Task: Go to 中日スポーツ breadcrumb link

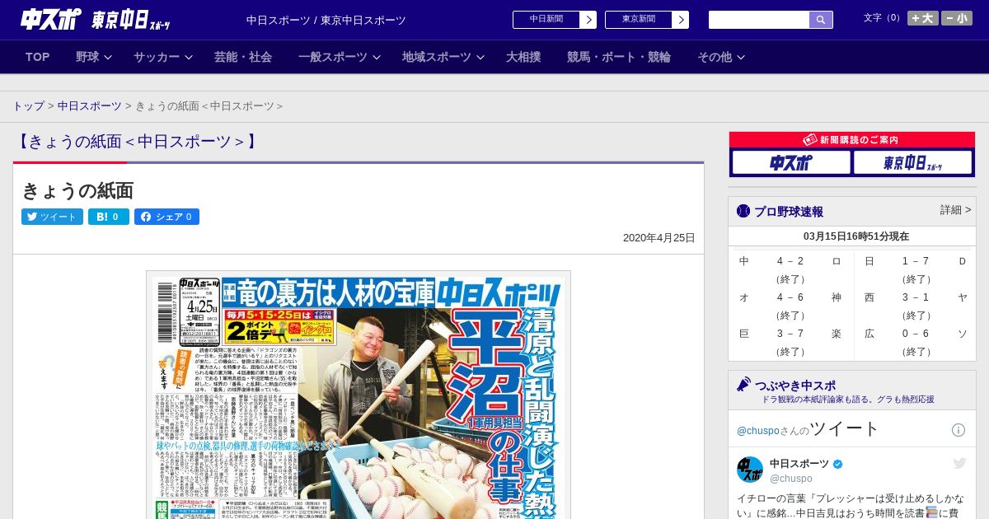Action: [90, 106]
